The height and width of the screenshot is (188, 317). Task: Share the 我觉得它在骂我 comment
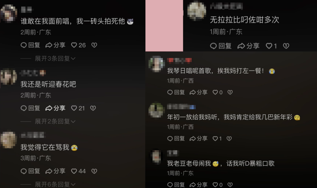pyautogui.click(x=55, y=171)
